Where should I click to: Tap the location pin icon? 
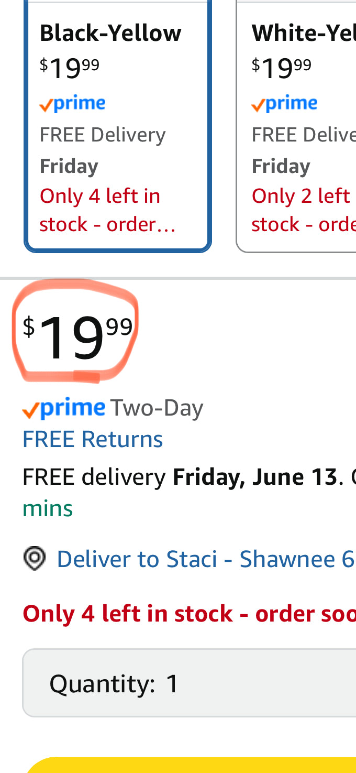(35, 559)
